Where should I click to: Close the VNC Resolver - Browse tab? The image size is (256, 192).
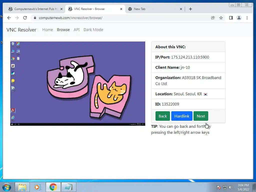click(x=121, y=9)
